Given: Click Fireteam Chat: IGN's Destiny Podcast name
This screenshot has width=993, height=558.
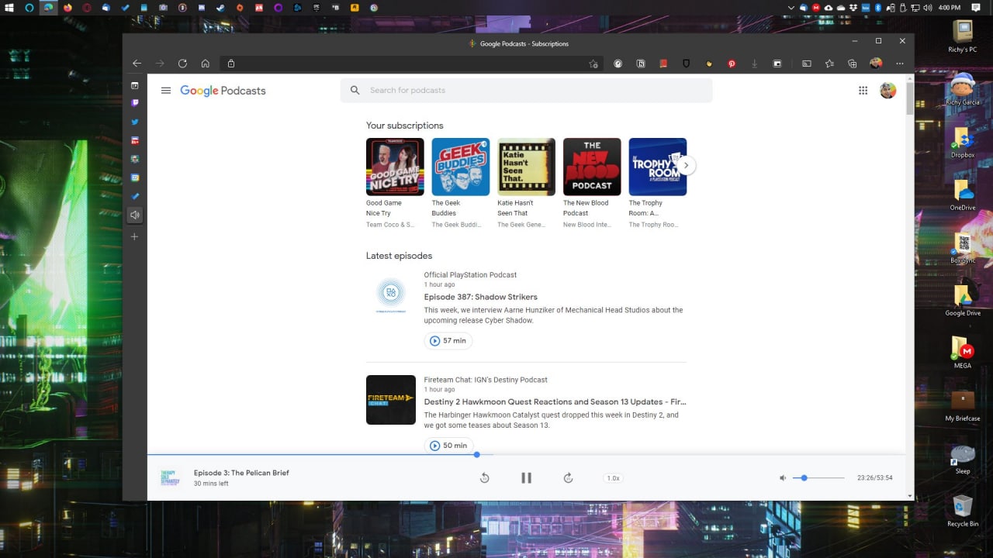Looking at the screenshot, I should pyautogui.click(x=486, y=380).
